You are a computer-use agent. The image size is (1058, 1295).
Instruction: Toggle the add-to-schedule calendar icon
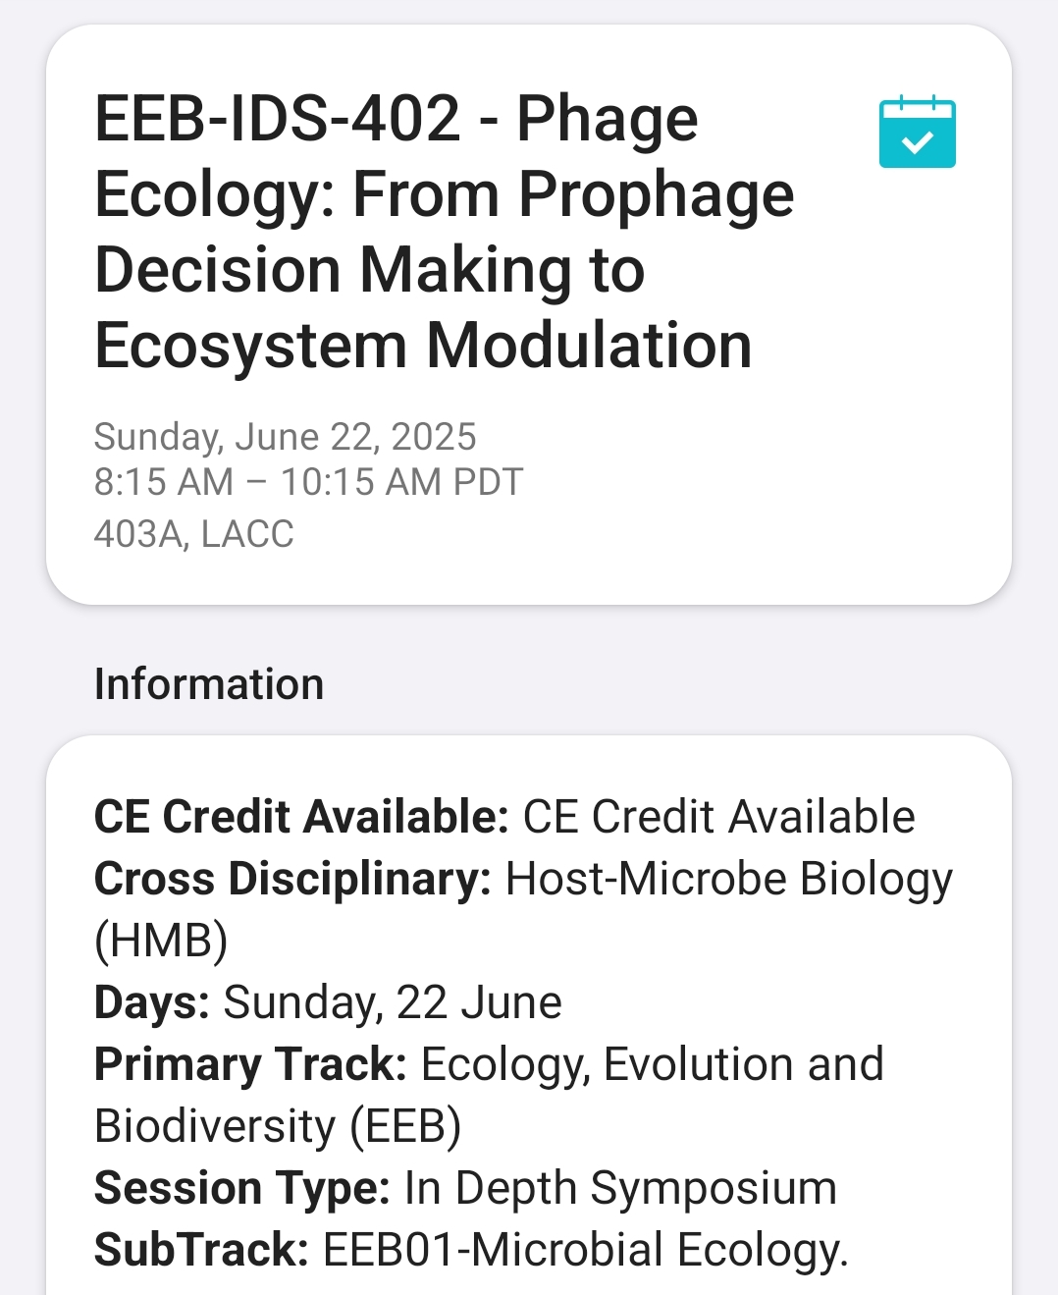tap(917, 133)
